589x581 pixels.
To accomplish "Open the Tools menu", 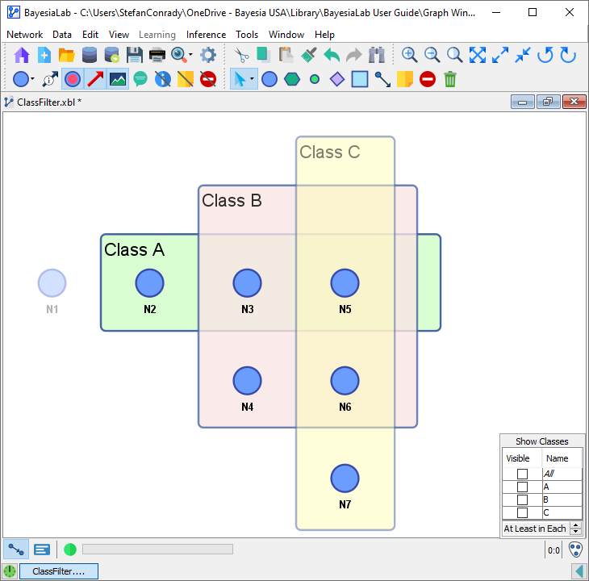I will tap(247, 35).
